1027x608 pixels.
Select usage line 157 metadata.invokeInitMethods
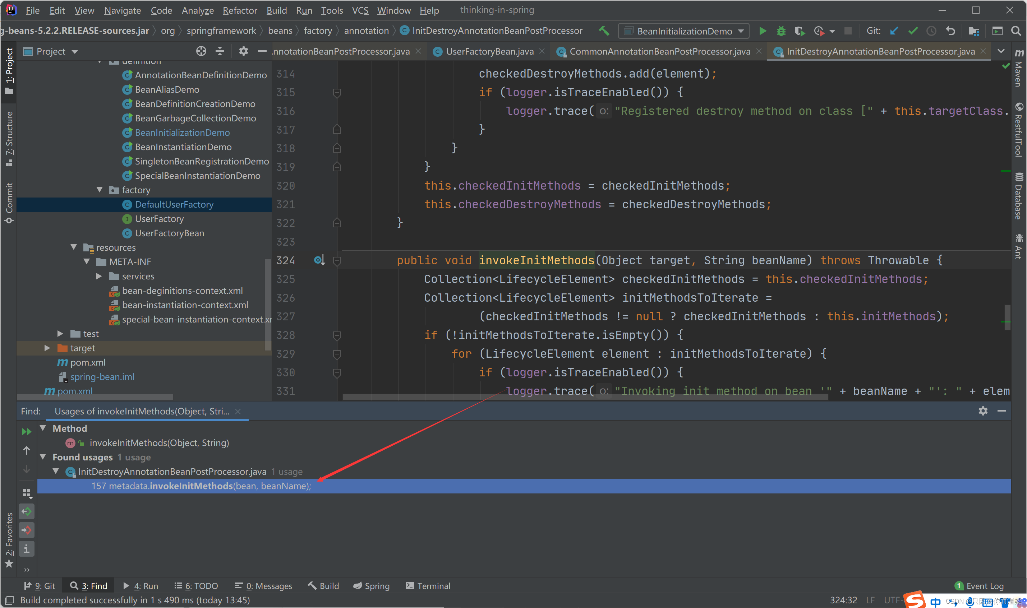(201, 486)
